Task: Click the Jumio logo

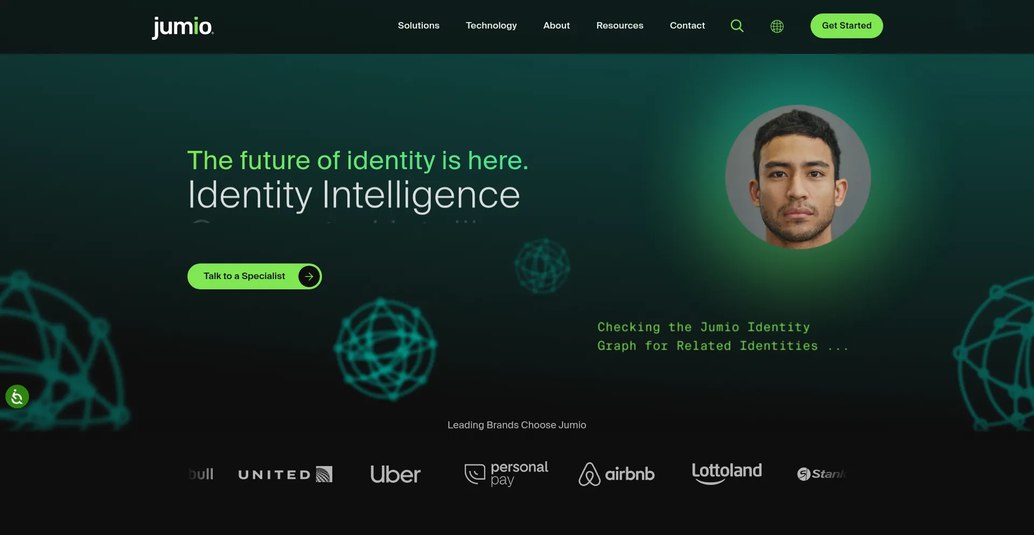Action: pos(183,27)
